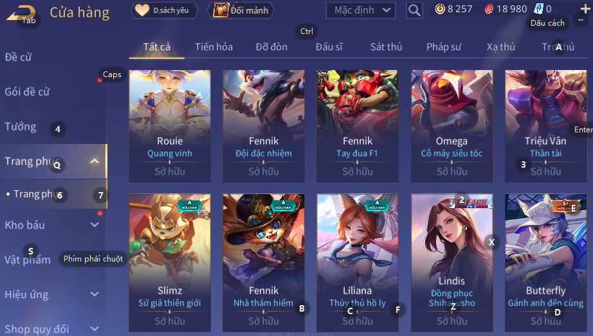
Task: Click the blue crystal currency icon
Action: 538,9
